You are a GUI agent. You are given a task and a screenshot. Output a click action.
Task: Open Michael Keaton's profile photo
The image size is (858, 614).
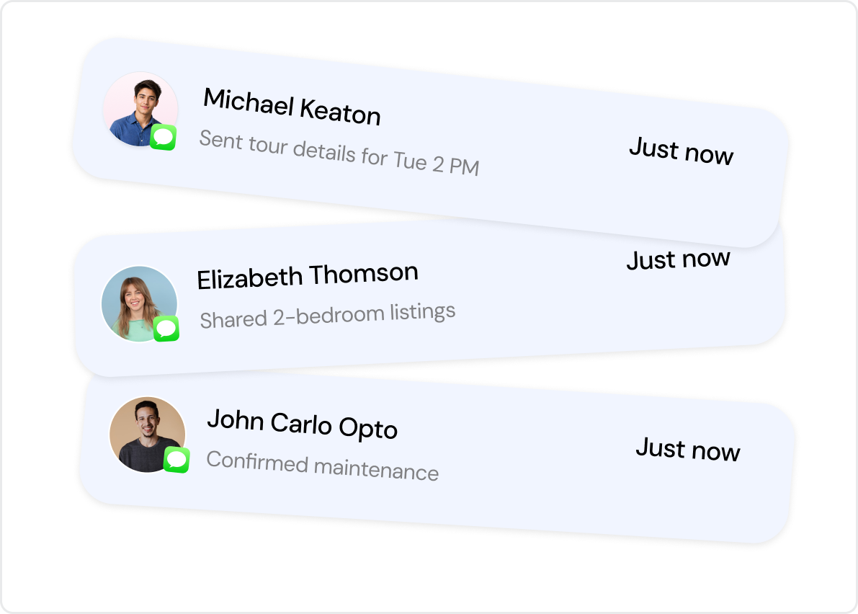[140, 110]
